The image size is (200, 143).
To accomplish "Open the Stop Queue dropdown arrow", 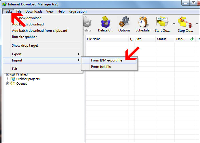I will tap(197, 24).
